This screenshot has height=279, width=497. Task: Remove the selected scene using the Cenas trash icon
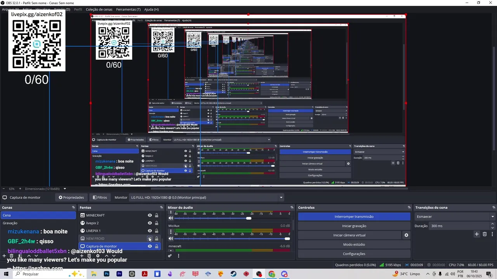pyautogui.click(x=12, y=256)
